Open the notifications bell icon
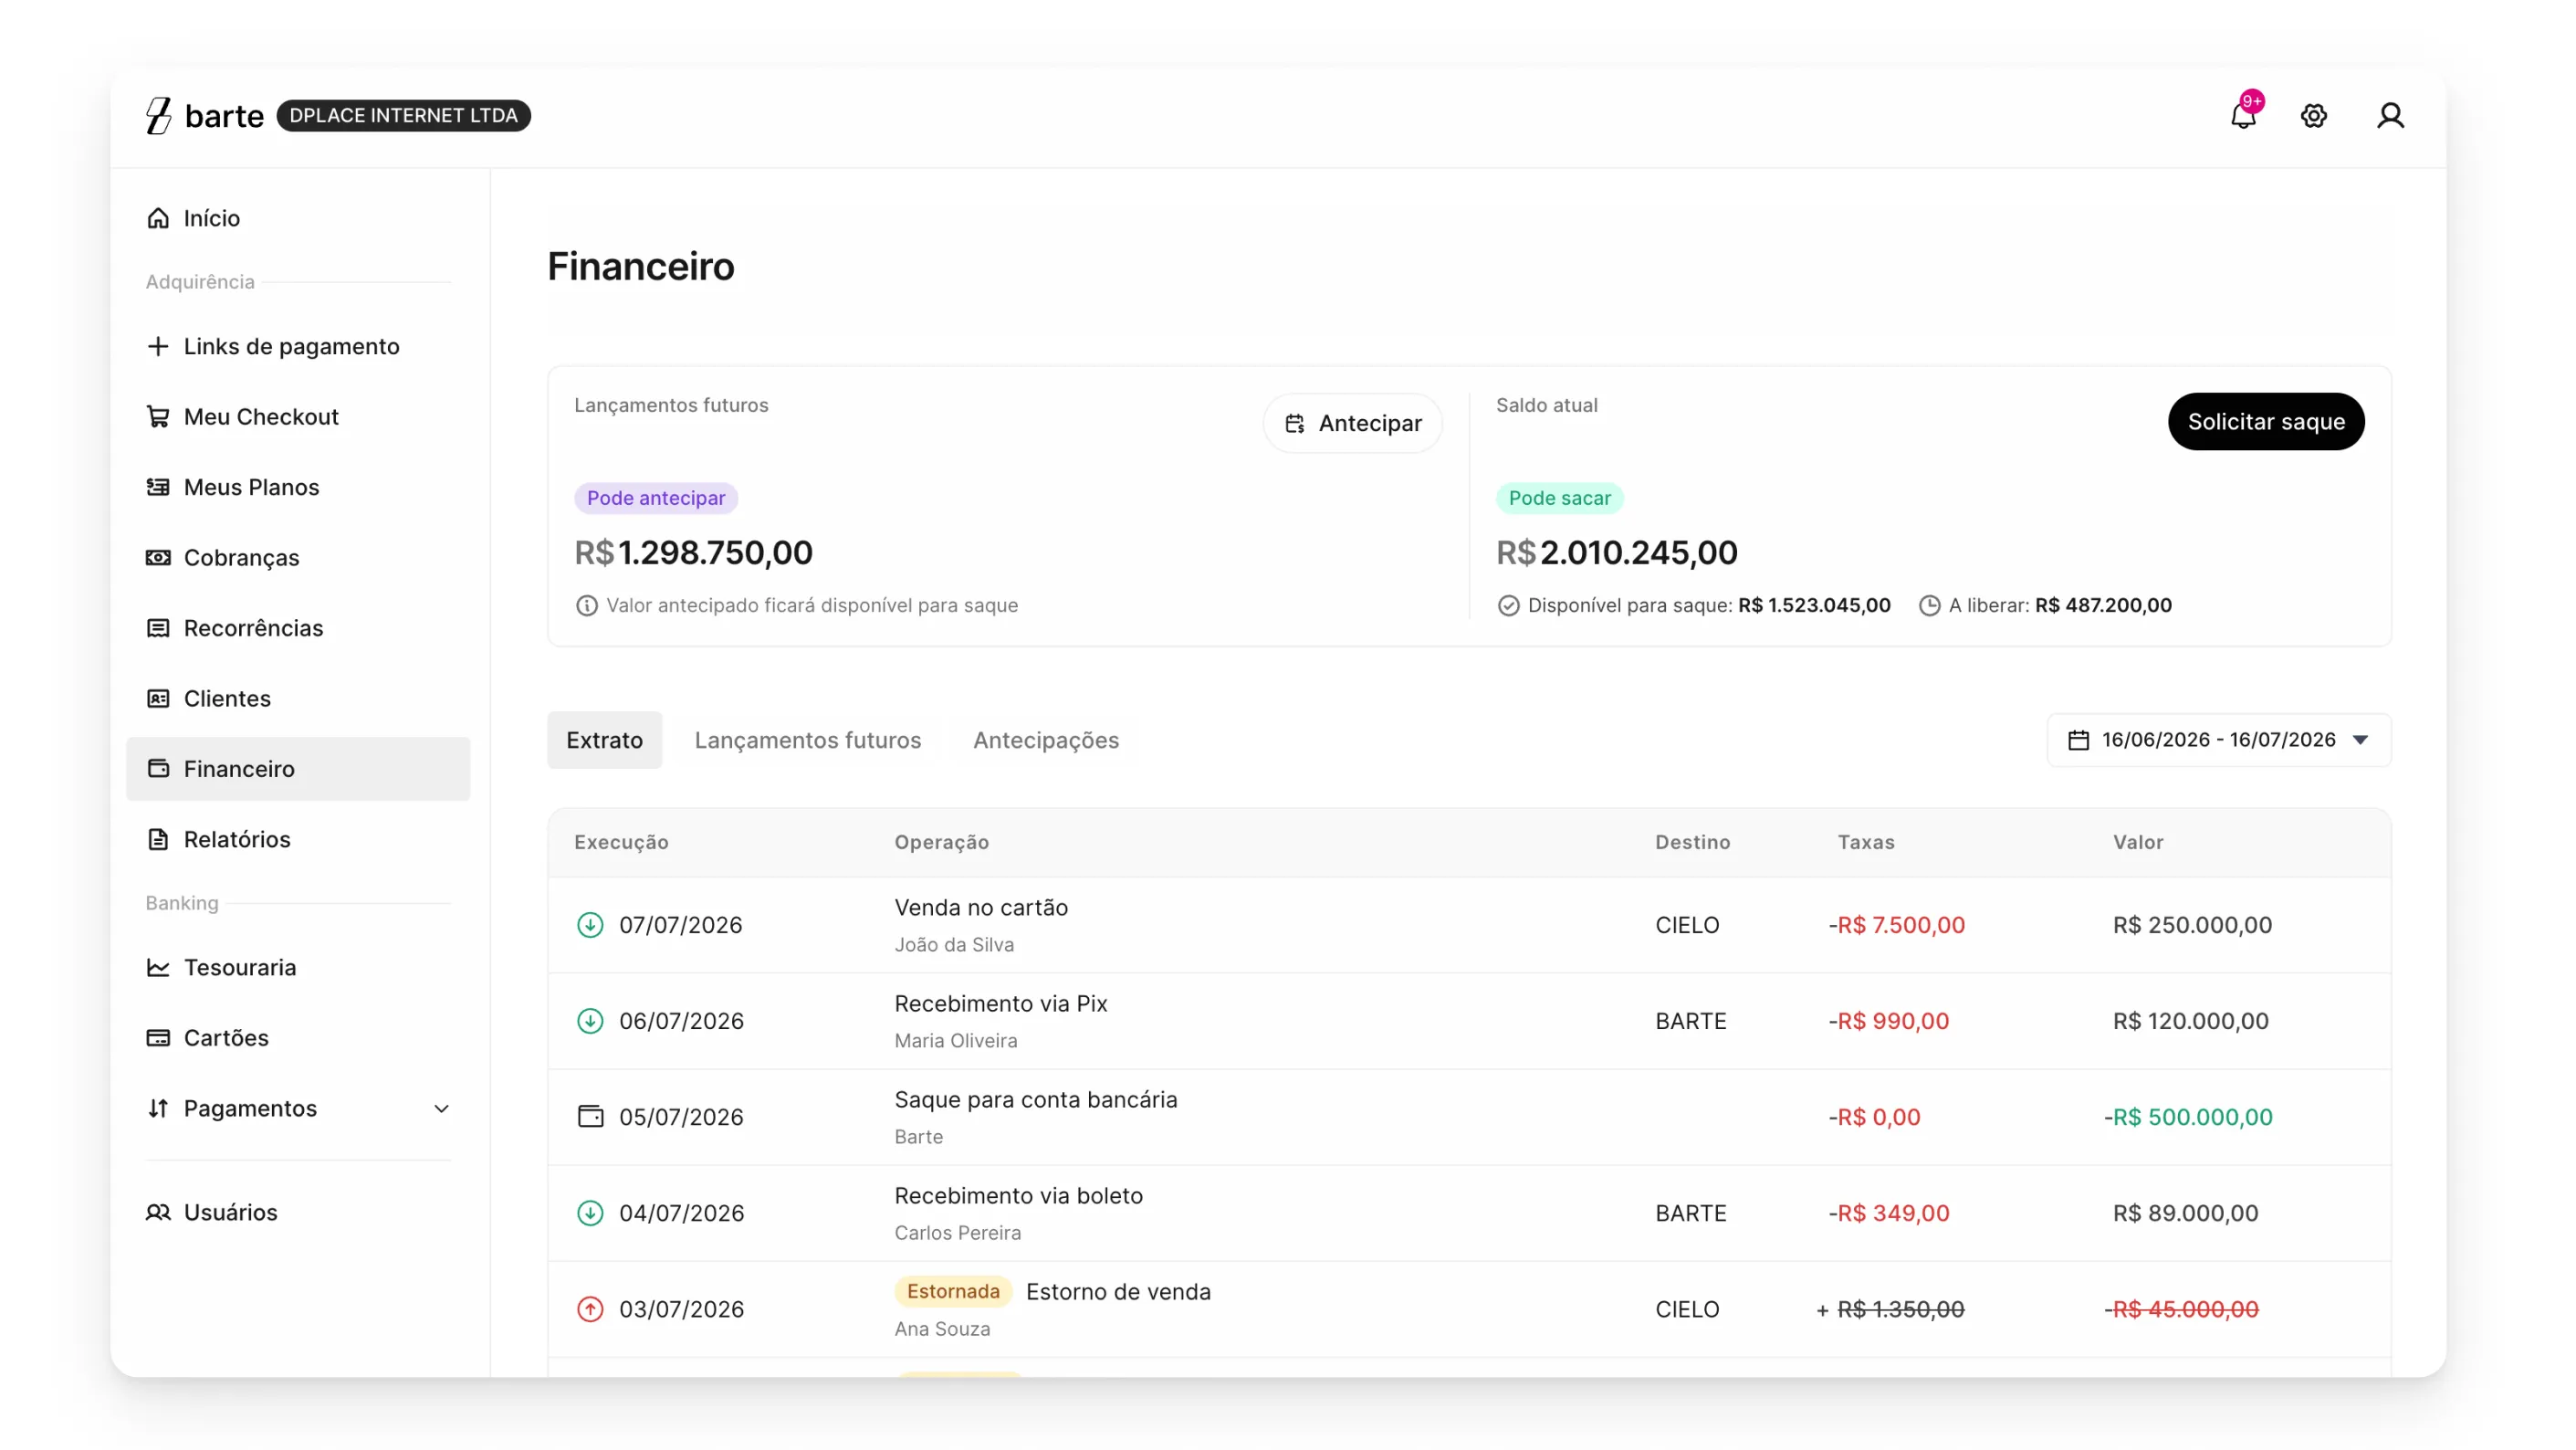The height and width of the screenshot is (1450, 2576). tap(2242, 116)
